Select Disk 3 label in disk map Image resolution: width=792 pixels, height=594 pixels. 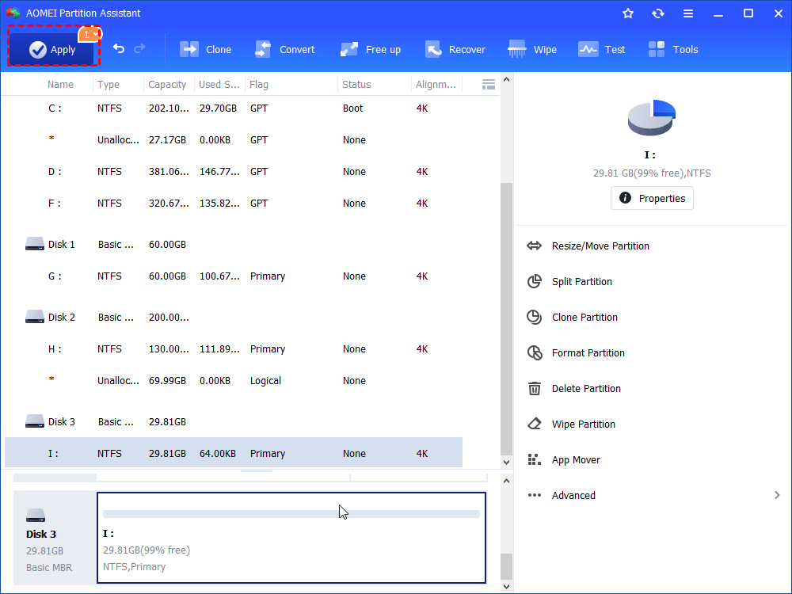41,534
